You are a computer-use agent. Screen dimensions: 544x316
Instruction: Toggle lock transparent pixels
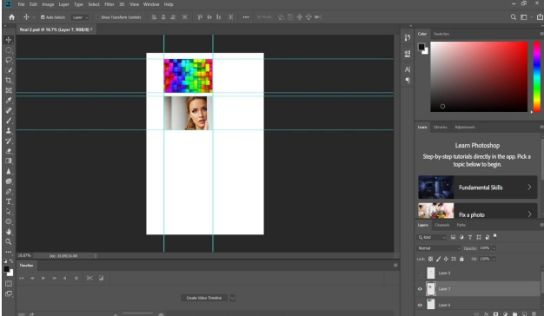pyautogui.click(x=430, y=259)
